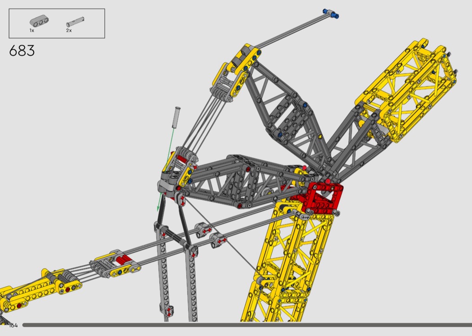The height and width of the screenshot is (336, 472).
Task: Click the step number 683
Action: (22, 51)
